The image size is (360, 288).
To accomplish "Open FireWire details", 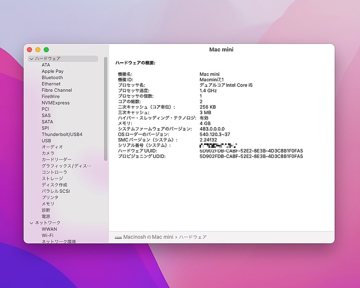I will click(x=51, y=97).
